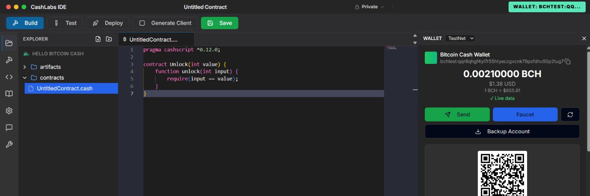Create a new file in Explorer
Viewport: 590px width, 196px height.
98,39
